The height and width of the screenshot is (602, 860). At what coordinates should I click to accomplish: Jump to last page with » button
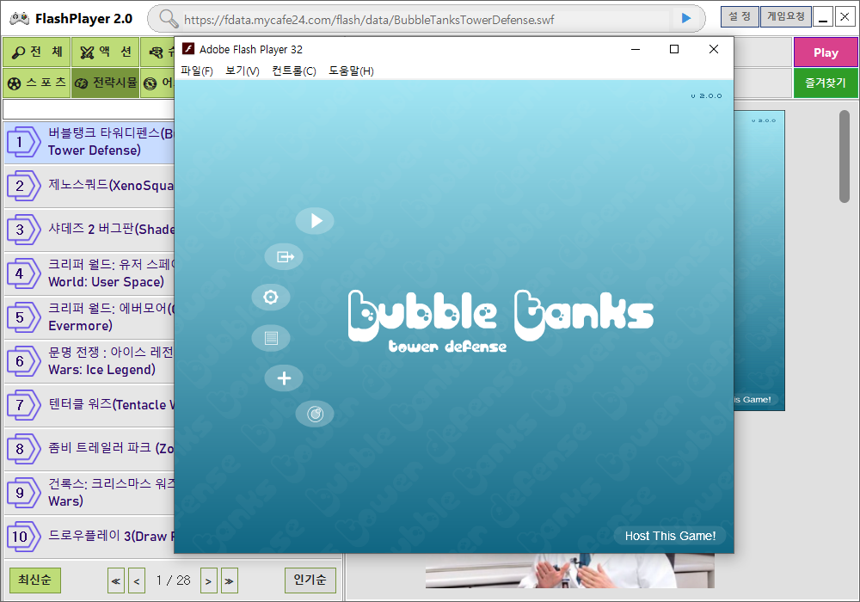[230, 580]
